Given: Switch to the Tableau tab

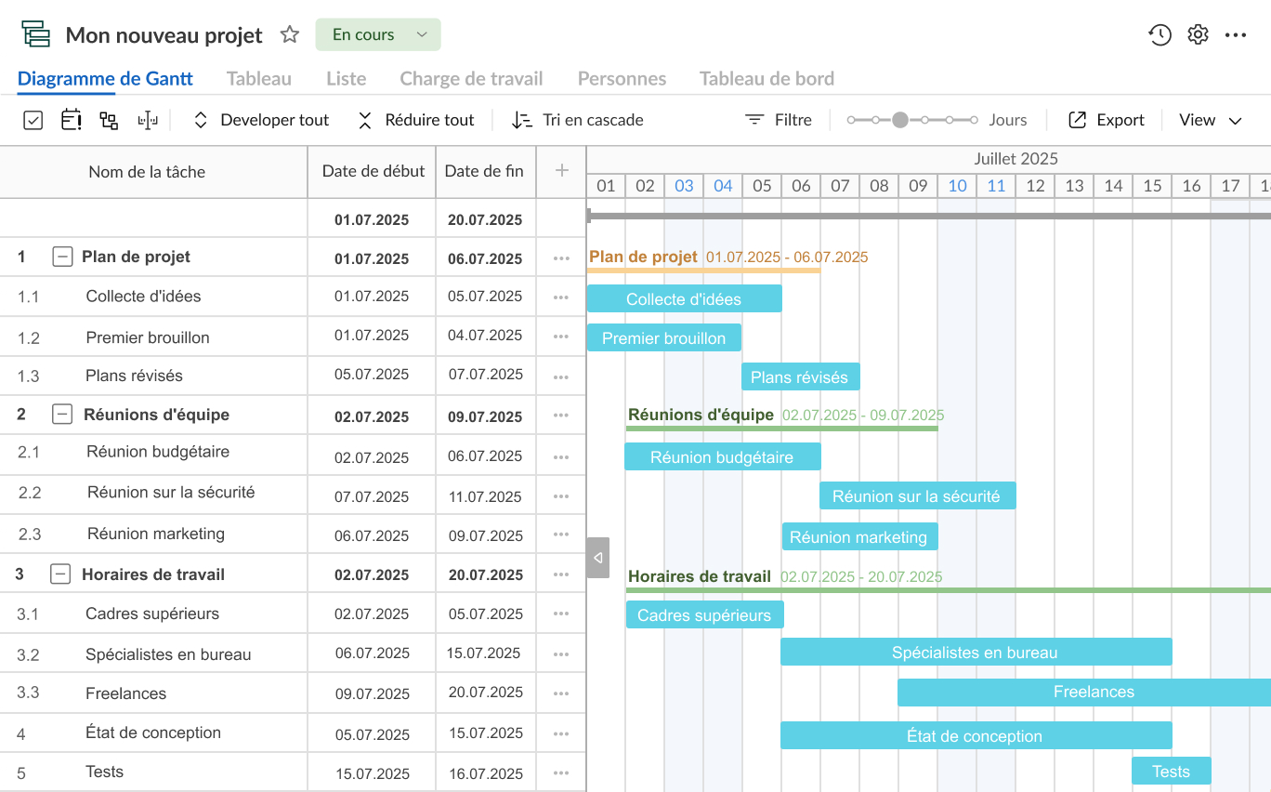Looking at the screenshot, I should (x=258, y=78).
